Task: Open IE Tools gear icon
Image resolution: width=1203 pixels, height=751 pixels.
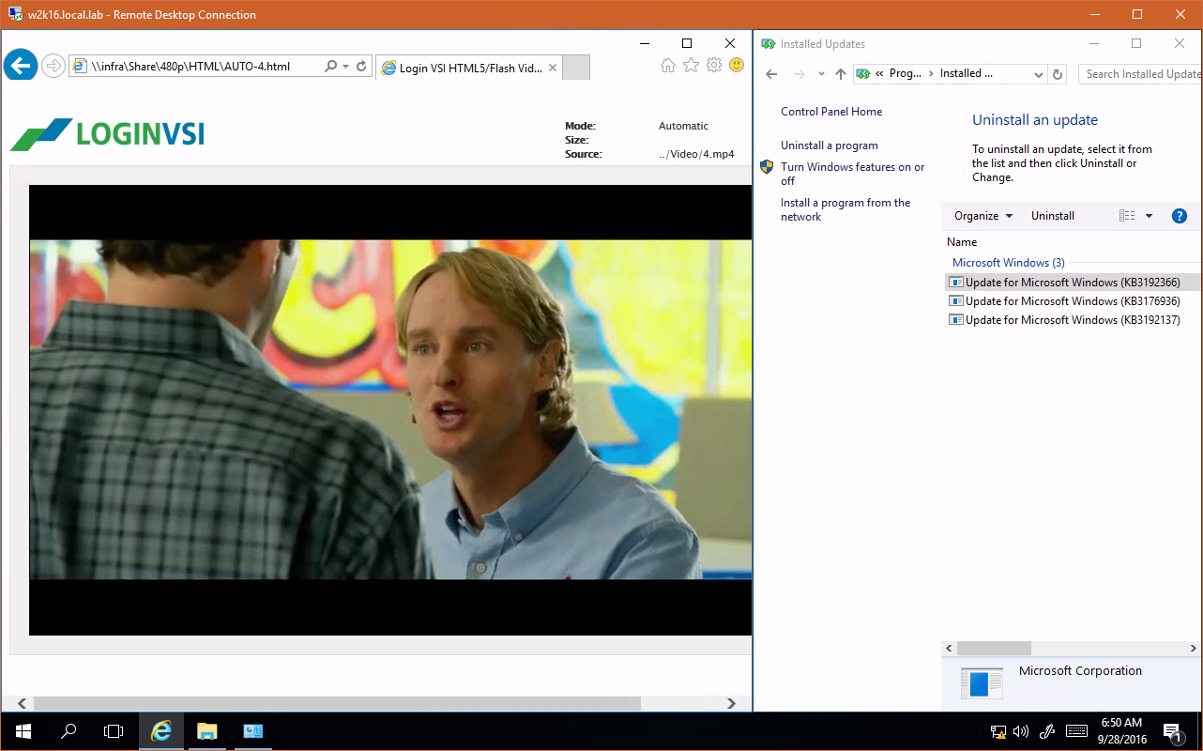Action: [714, 65]
